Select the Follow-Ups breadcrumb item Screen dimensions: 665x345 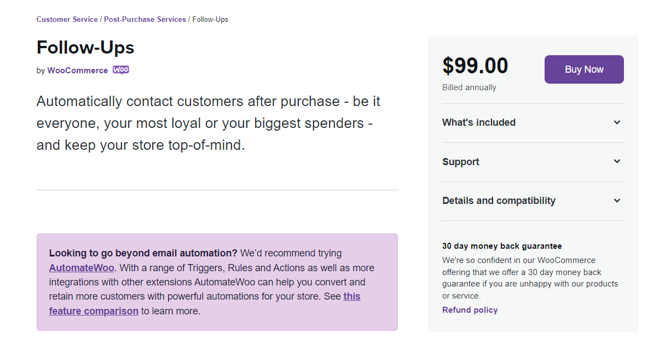[210, 19]
